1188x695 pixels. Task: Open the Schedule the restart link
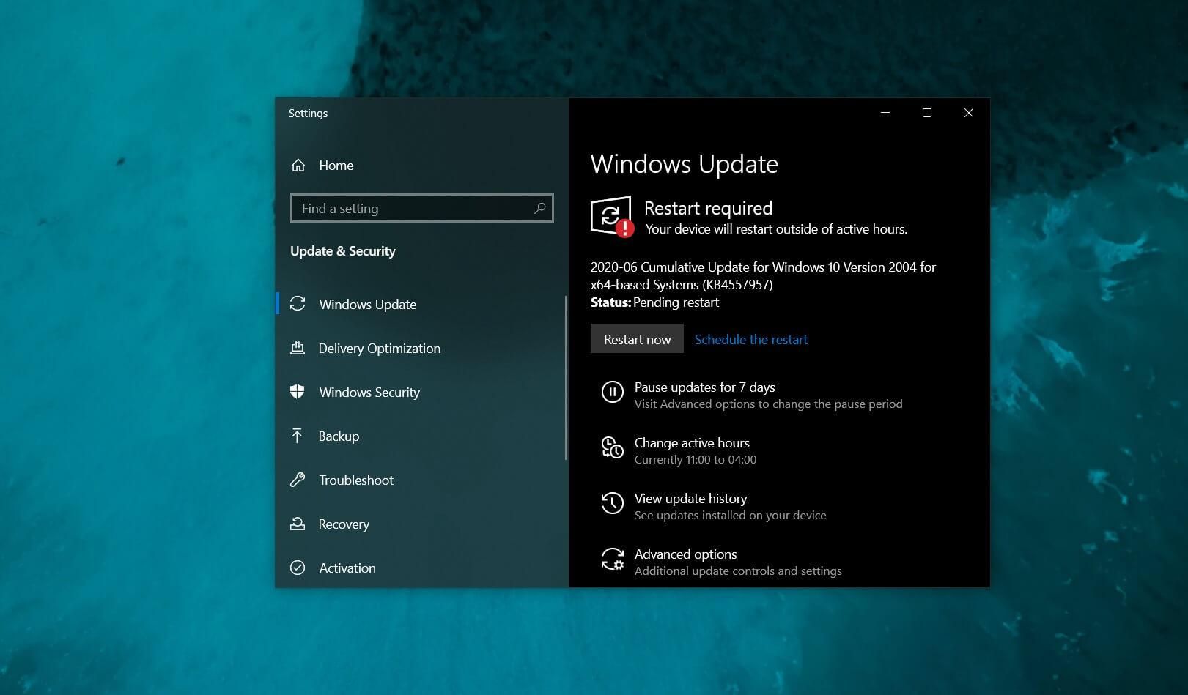pos(750,339)
